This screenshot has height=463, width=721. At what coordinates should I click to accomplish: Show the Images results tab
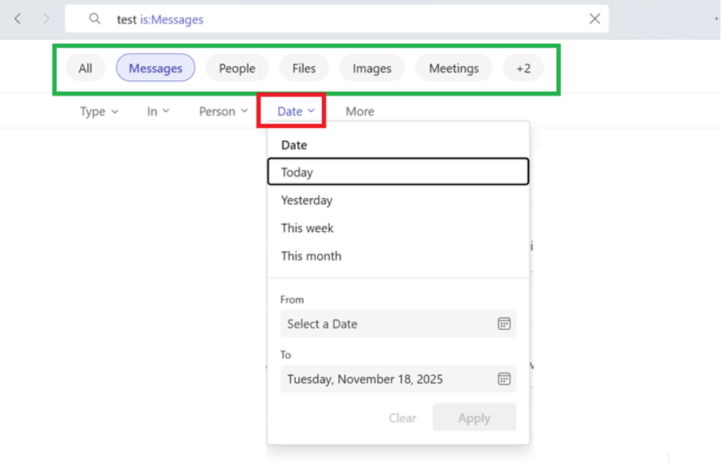(x=372, y=68)
